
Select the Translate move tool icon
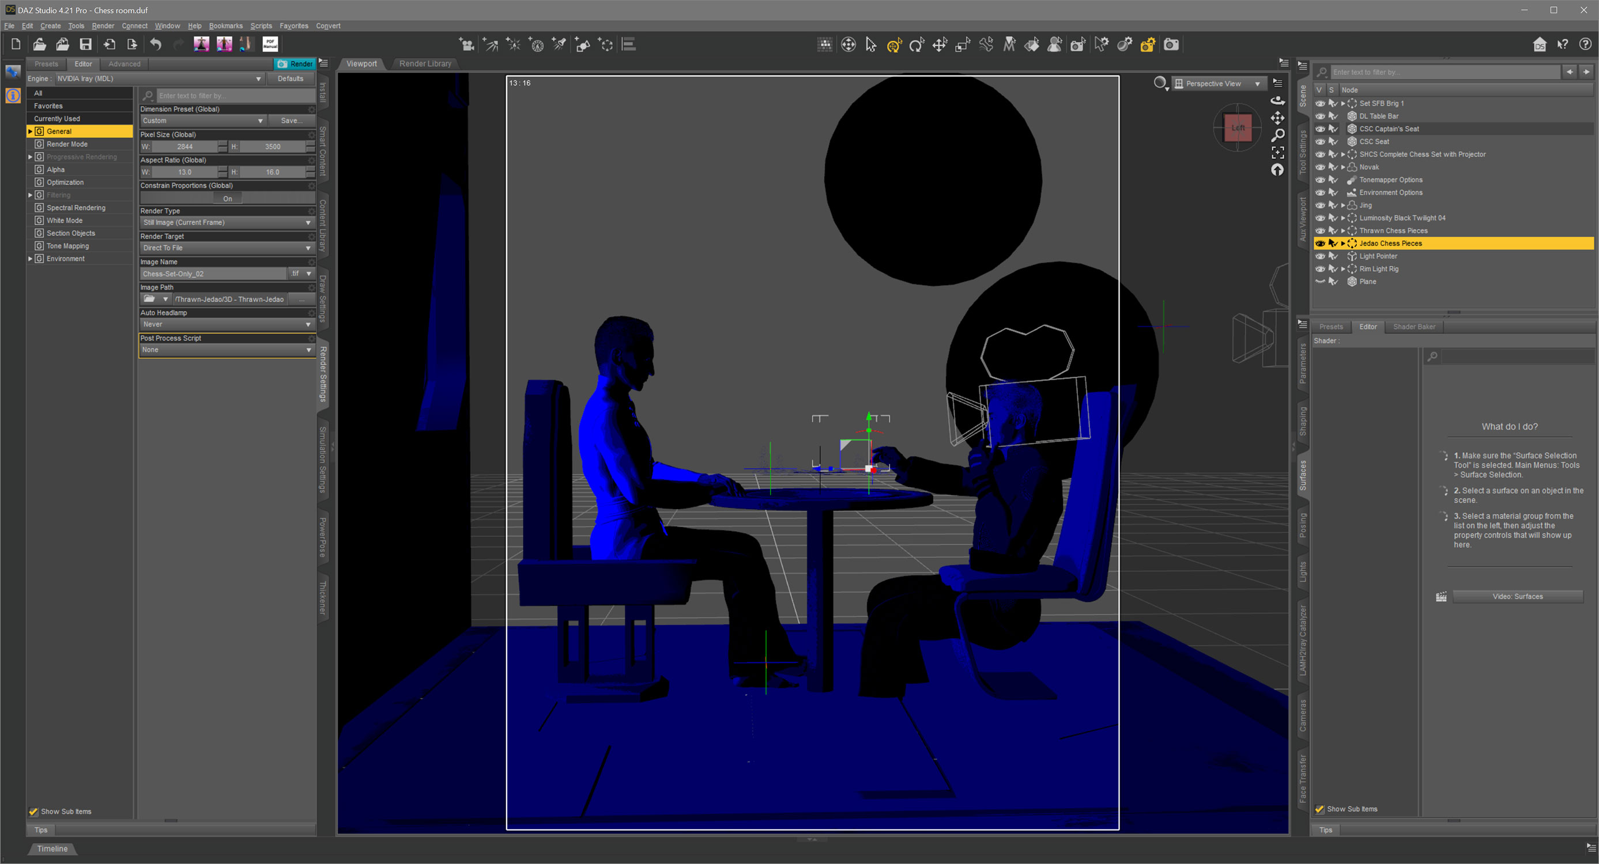click(x=939, y=45)
